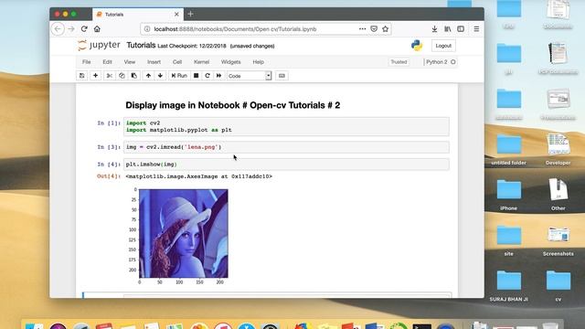
Task: Click the site folder on desktop
Action: [509, 240]
